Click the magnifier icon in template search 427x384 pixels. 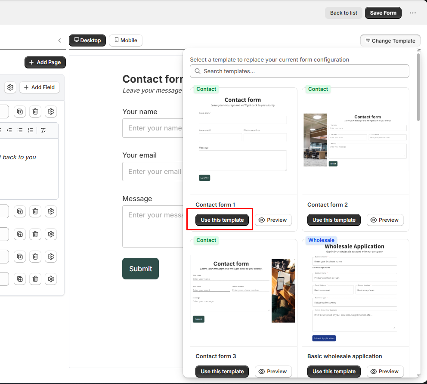pos(198,71)
